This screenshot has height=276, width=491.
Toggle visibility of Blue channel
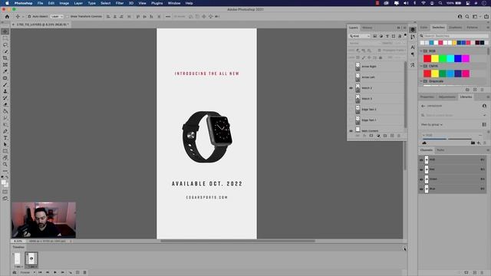[421, 189]
